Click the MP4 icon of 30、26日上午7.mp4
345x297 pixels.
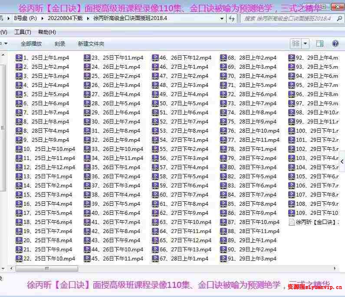pos(87,122)
